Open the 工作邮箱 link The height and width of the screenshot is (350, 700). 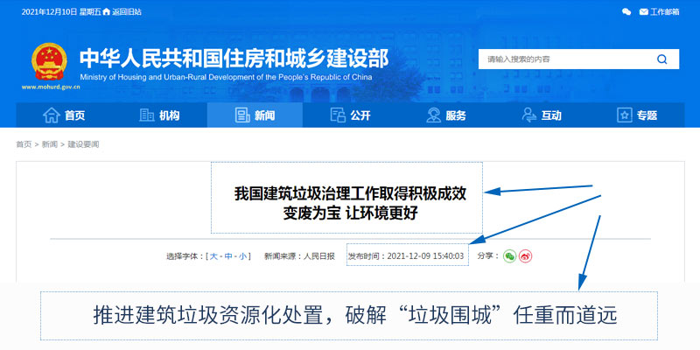click(x=665, y=12)
